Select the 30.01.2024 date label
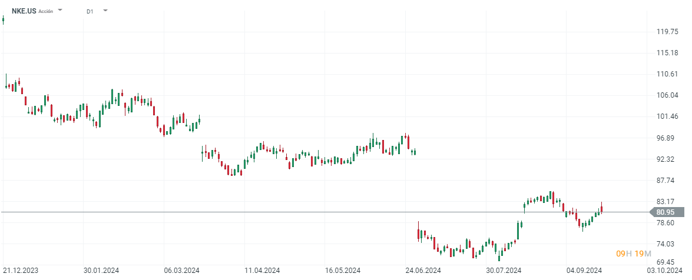Screen dimensions: 692x280 101,271
